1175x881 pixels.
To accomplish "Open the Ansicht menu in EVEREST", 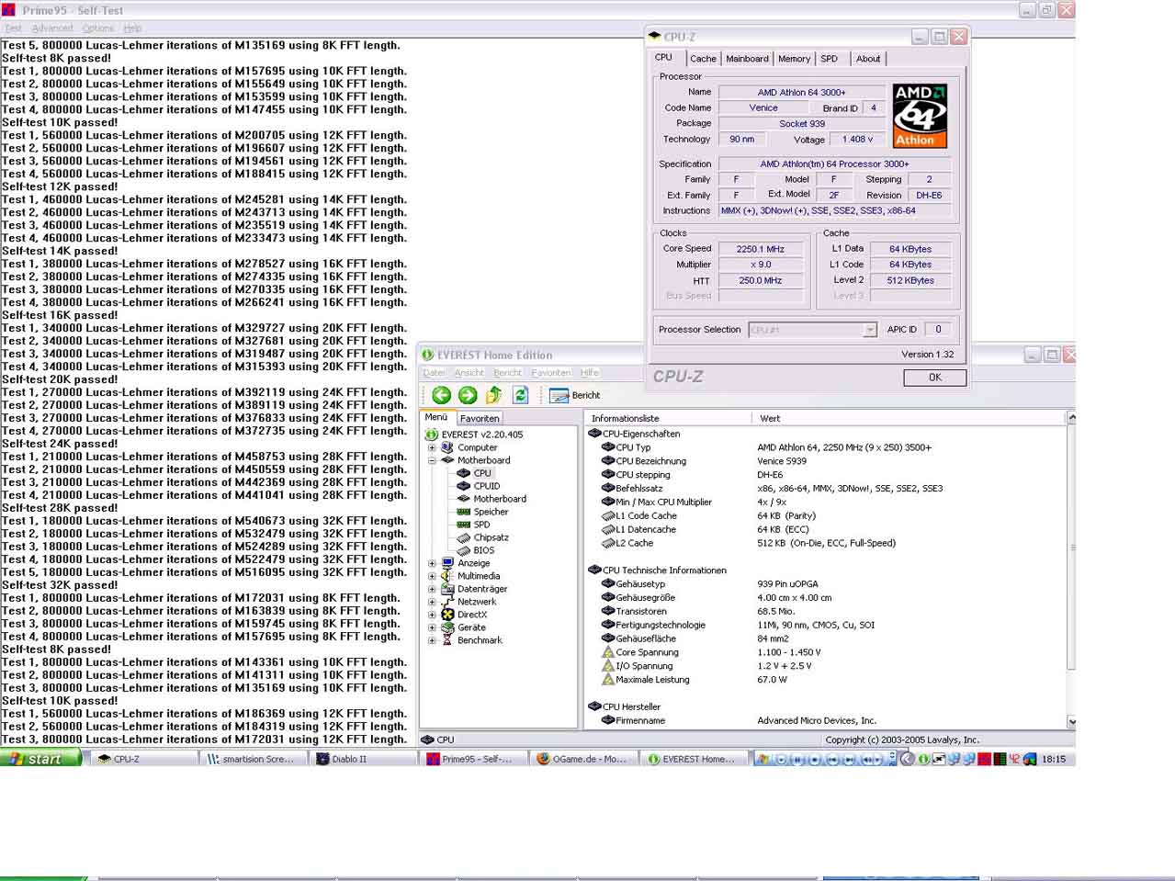I will click(x=469, y=373).
